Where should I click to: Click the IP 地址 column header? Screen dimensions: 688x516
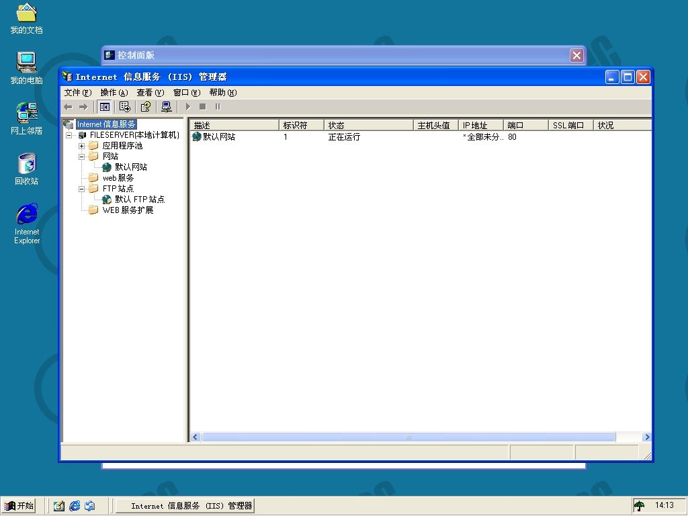pyautogui.click(x=480, y=126)
